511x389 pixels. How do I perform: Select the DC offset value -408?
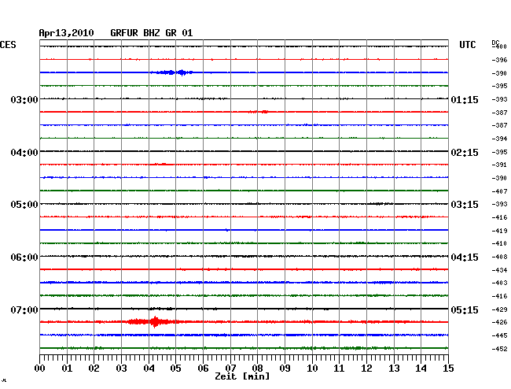pos(499,257)
